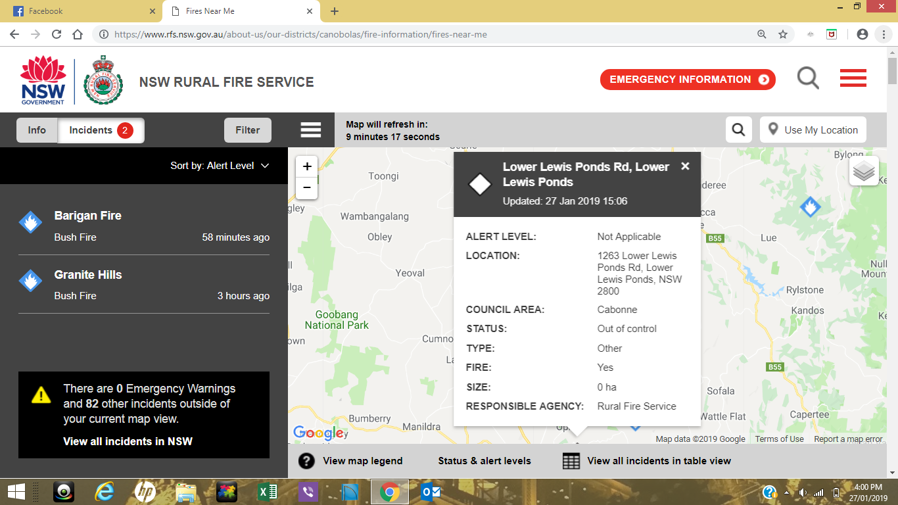This screenshot has height=505, width=898.
Task: Reload the page in Chrome
Action: (57, 34)
